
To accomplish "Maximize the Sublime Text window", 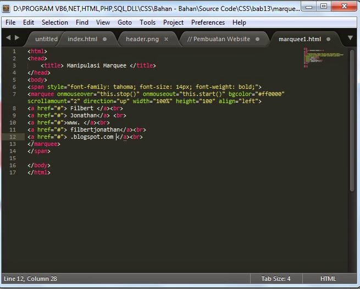I will tap(324, 7).
